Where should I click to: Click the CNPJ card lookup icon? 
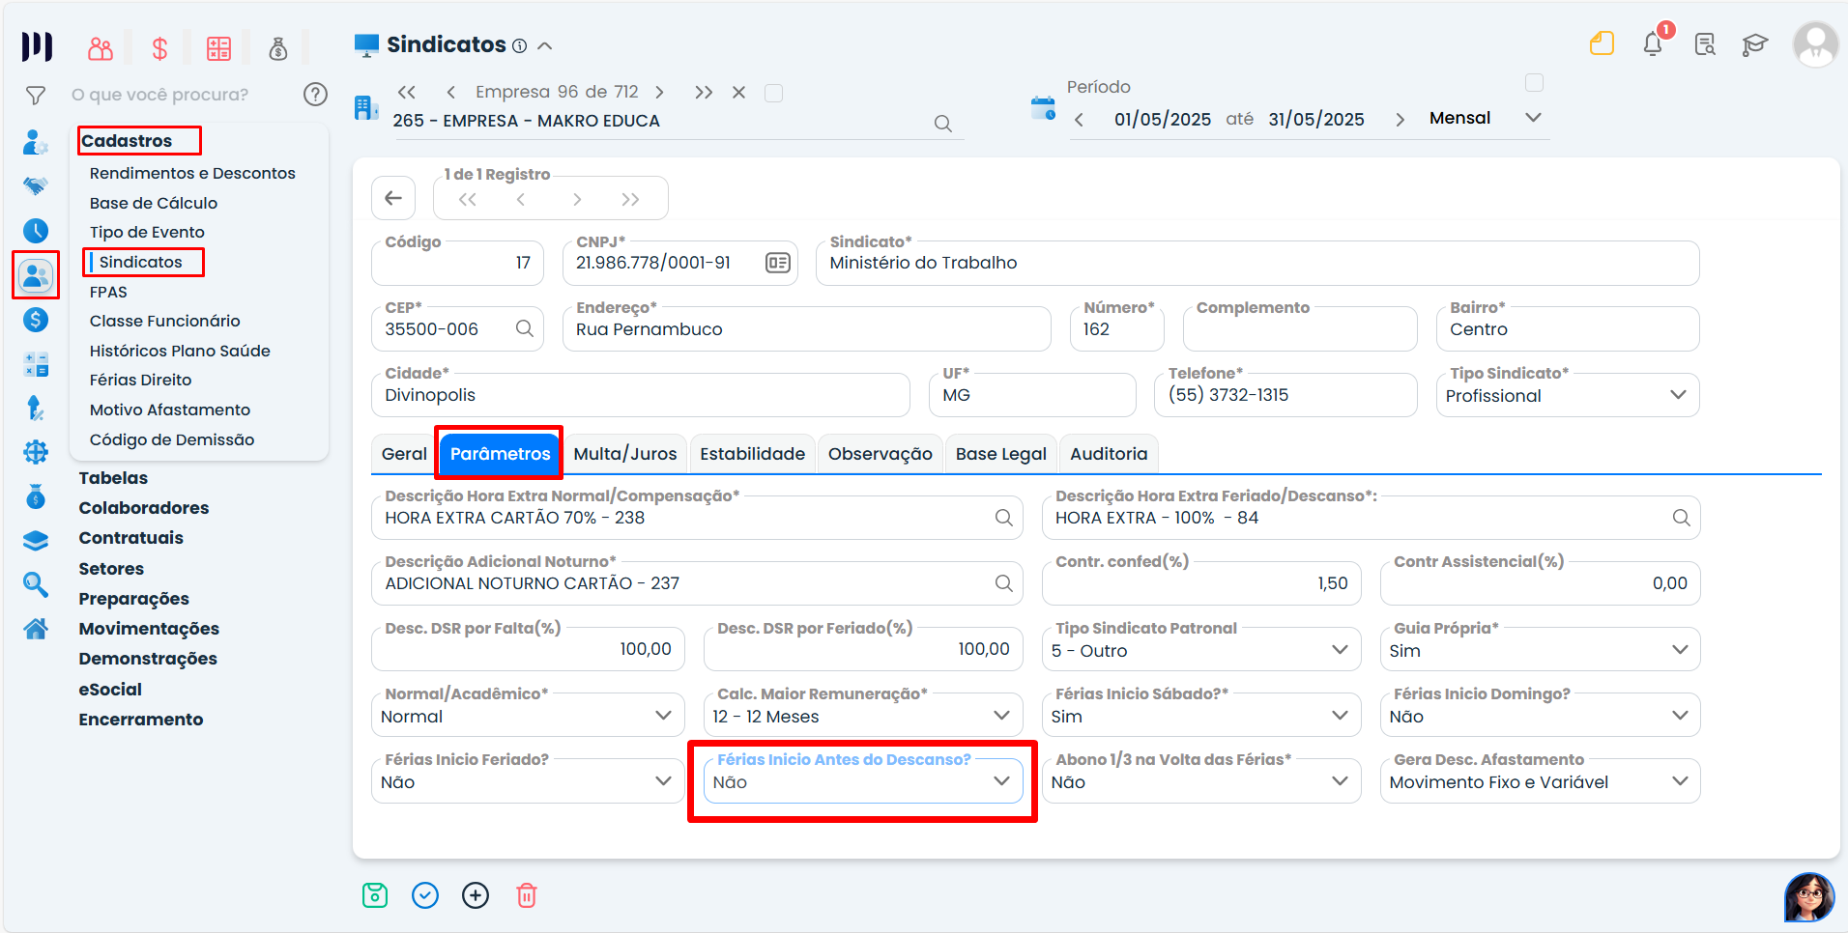click(777, 263)
